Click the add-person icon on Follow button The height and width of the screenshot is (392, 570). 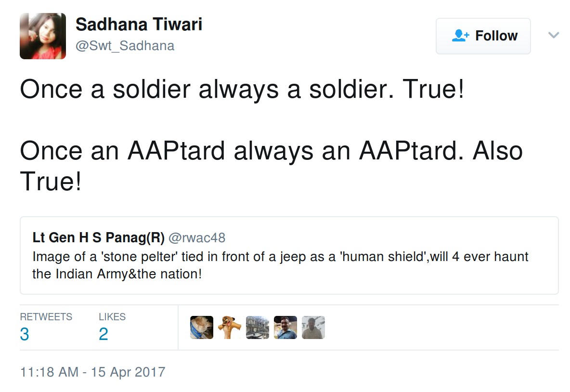click(461, 36)
